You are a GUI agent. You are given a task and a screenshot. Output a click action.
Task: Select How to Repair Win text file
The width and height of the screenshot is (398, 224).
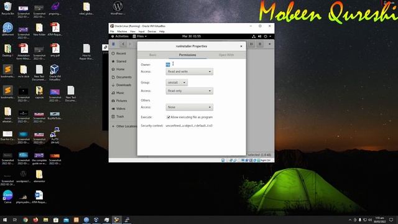tap(86, 52)
